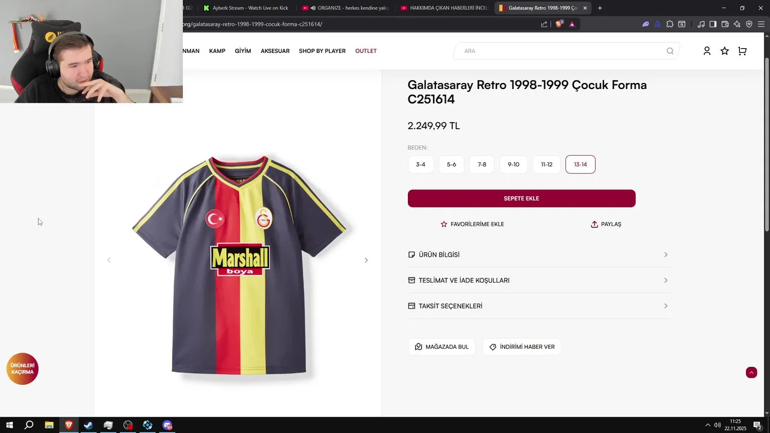Click the scroll-to-top arrow button
The image size is (770, 433).
[751, 372]
